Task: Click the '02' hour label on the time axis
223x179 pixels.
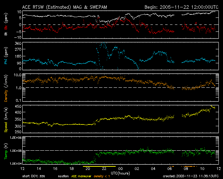Action: (137, 169)
